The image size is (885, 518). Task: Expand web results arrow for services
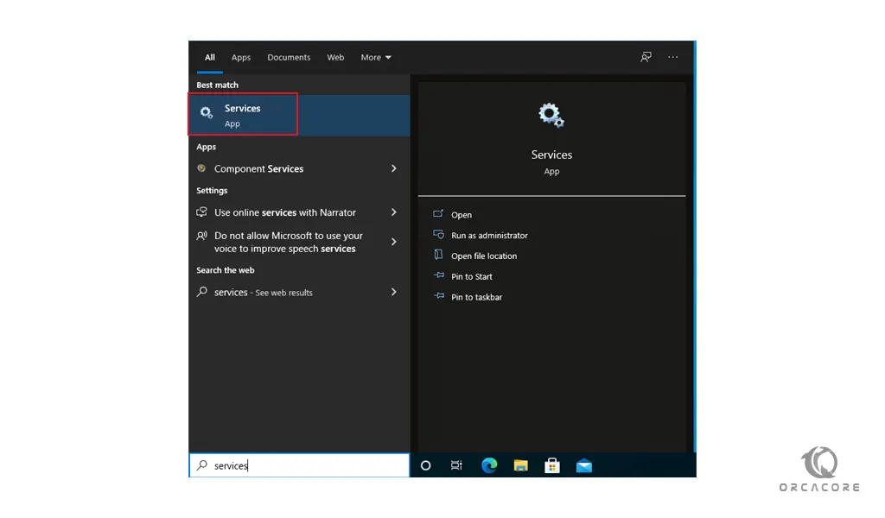pos(394,292)
